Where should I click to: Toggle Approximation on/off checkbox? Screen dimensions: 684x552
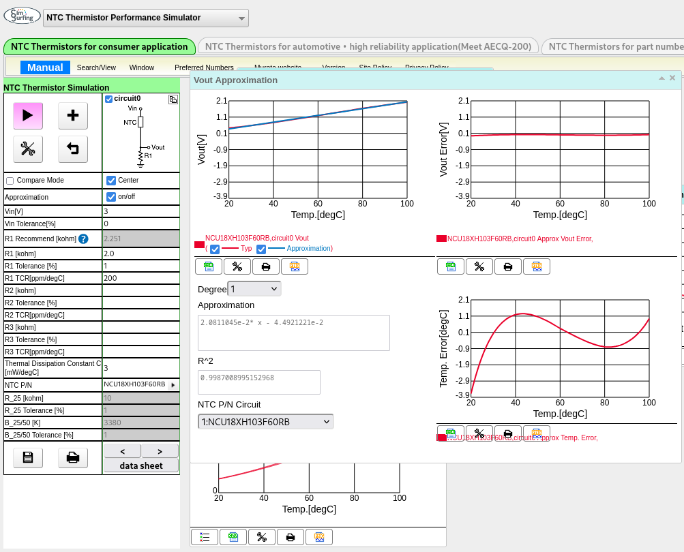coord(111,197)
